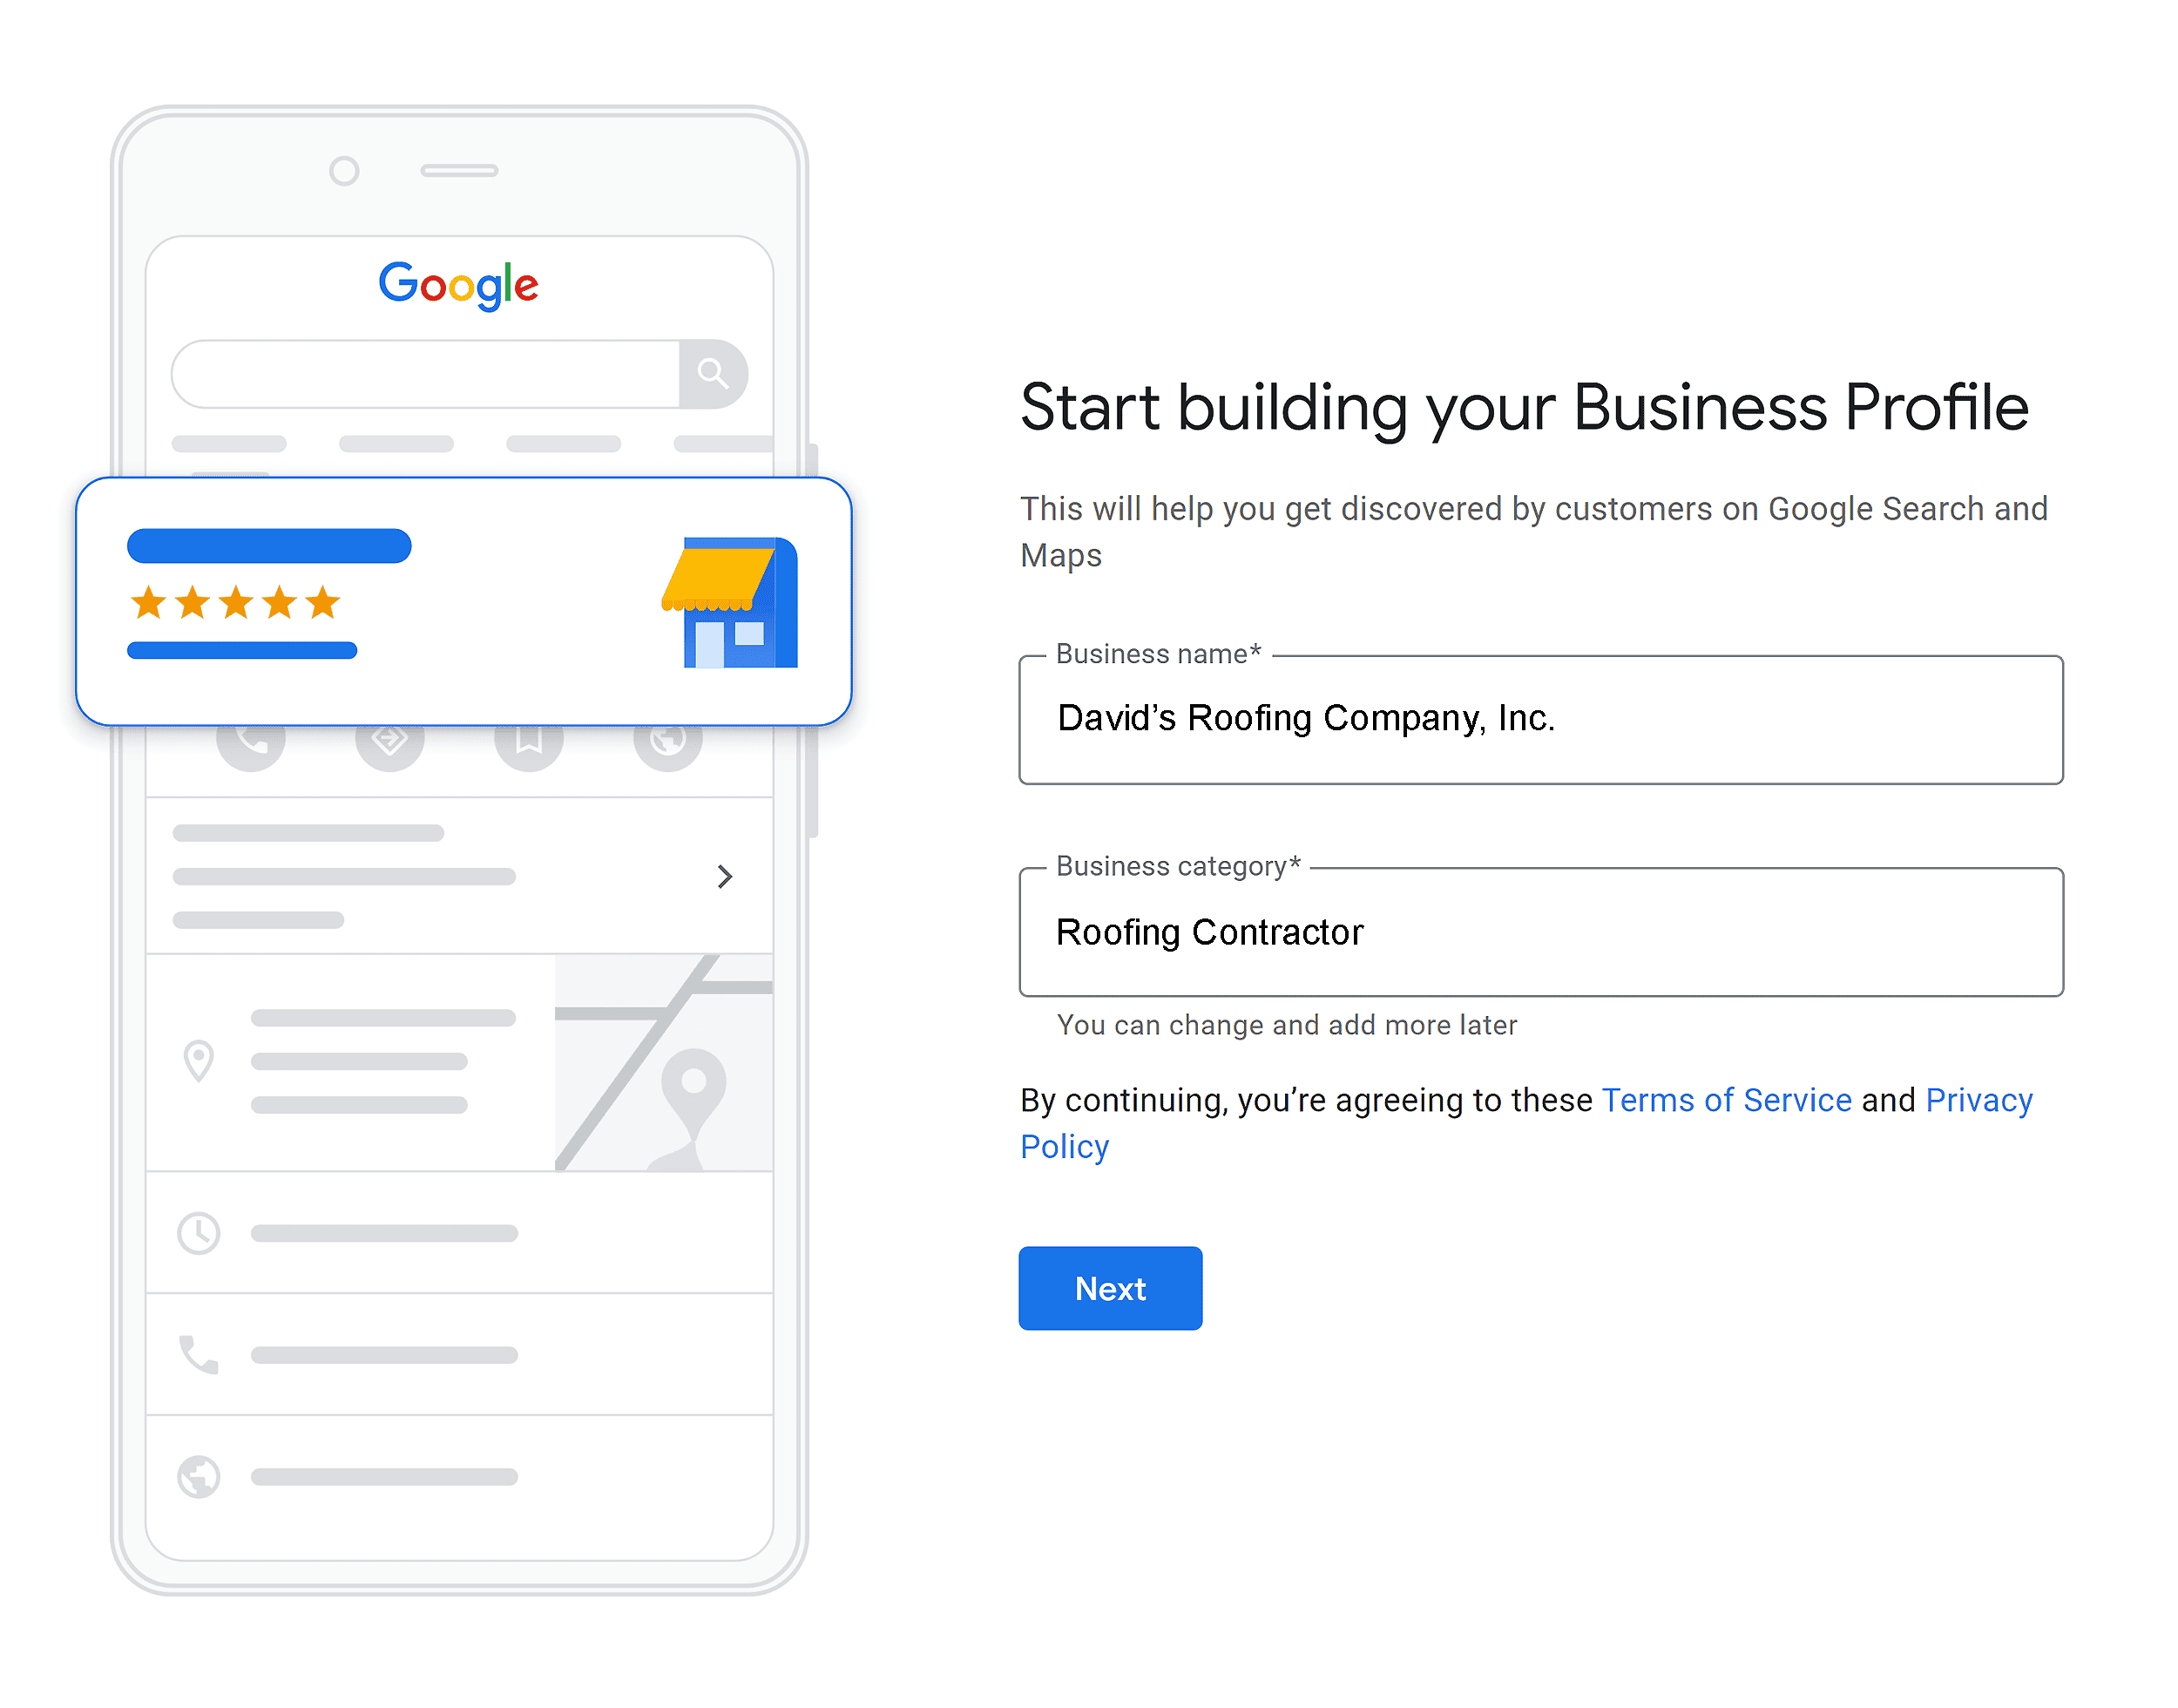Viewport: 2178px width, 1708px height.
Task: Click the Google search bar icon
Action: tap(713, 373)
